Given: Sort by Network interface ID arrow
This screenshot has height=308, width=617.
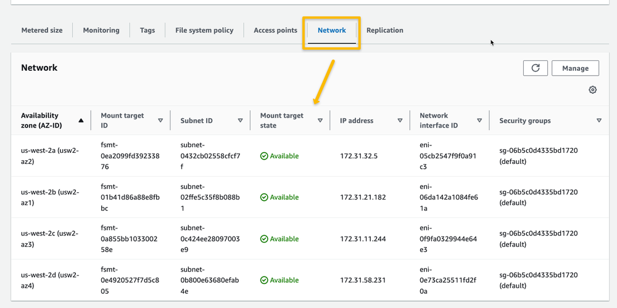Looking at the screenshot, I should [x=479, y=121].
